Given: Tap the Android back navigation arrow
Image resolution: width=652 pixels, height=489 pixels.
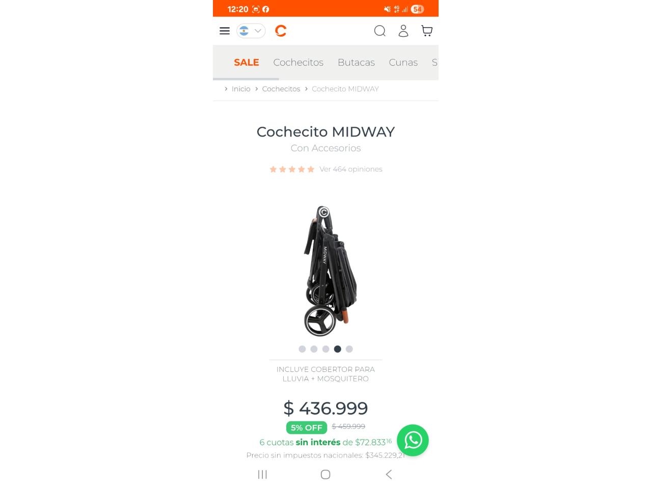Looking at the screenshot, I should 389,474.
